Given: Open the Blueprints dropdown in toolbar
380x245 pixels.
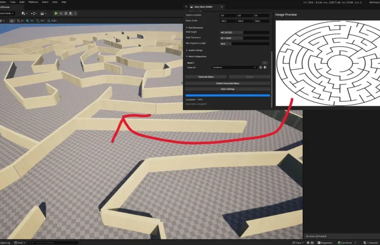Looking at the screenshot, I should pos(34,14).
